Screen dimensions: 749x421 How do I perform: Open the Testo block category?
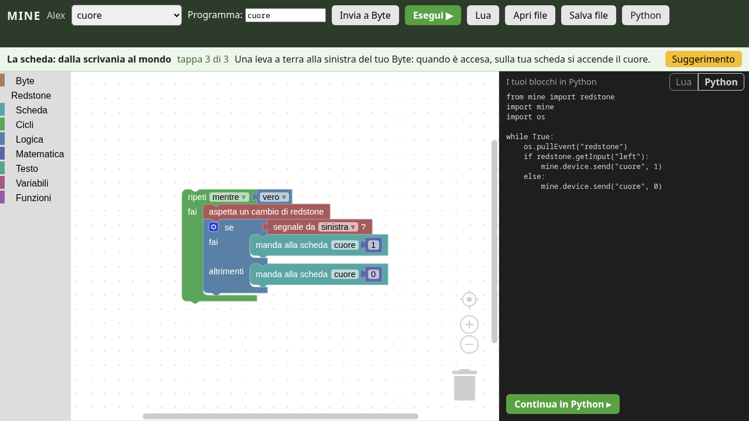coord(35,168)
